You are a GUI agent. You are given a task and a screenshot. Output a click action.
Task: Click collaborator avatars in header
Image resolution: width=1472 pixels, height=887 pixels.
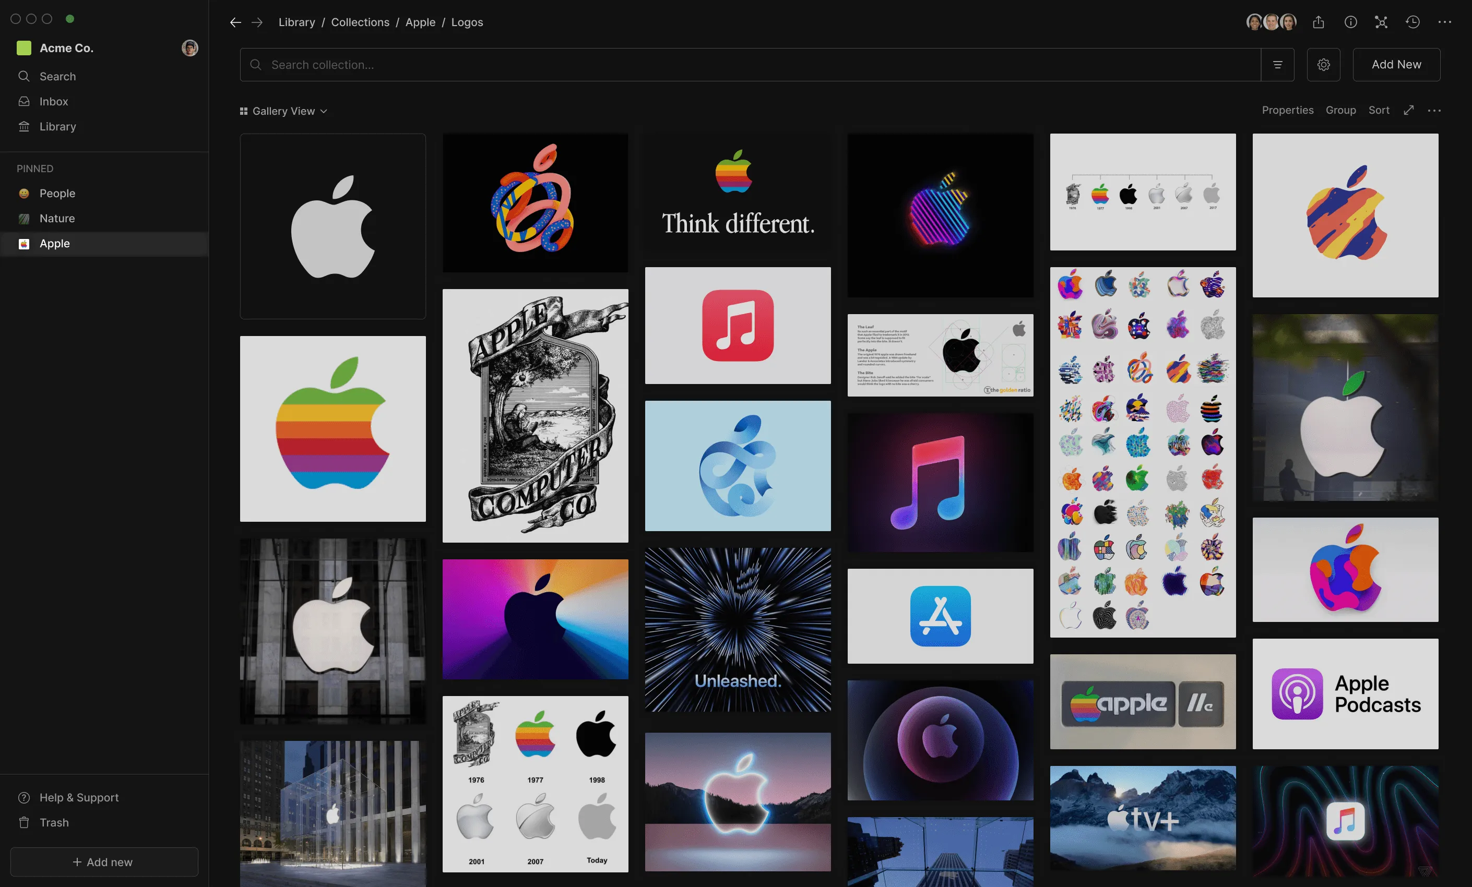point(1271,22)
